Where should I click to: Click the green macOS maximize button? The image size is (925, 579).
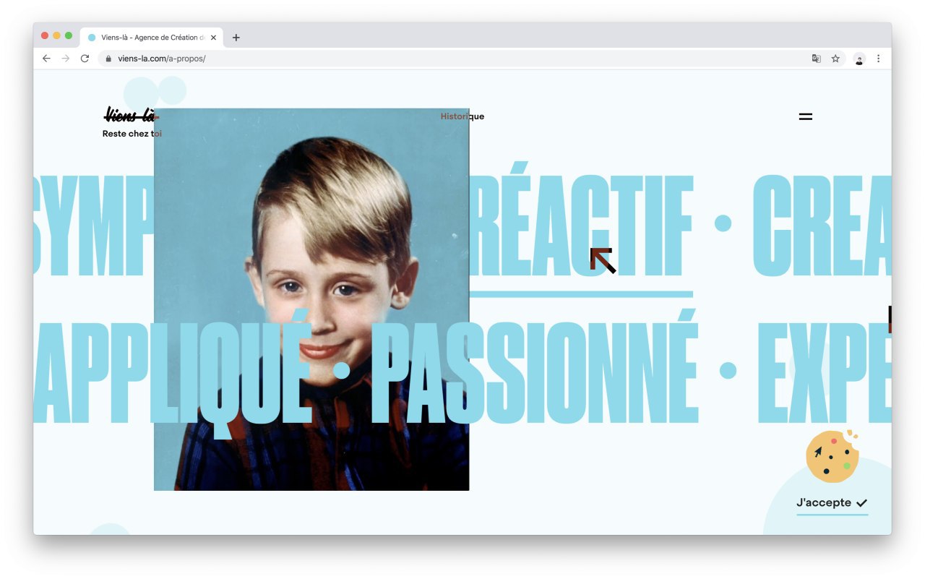69,35
